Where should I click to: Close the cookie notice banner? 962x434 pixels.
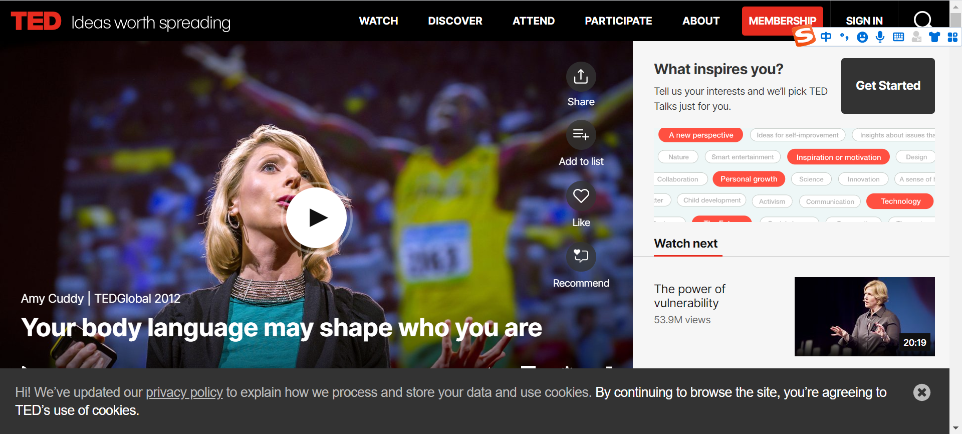pyautogui.click(x=921, y=392)
